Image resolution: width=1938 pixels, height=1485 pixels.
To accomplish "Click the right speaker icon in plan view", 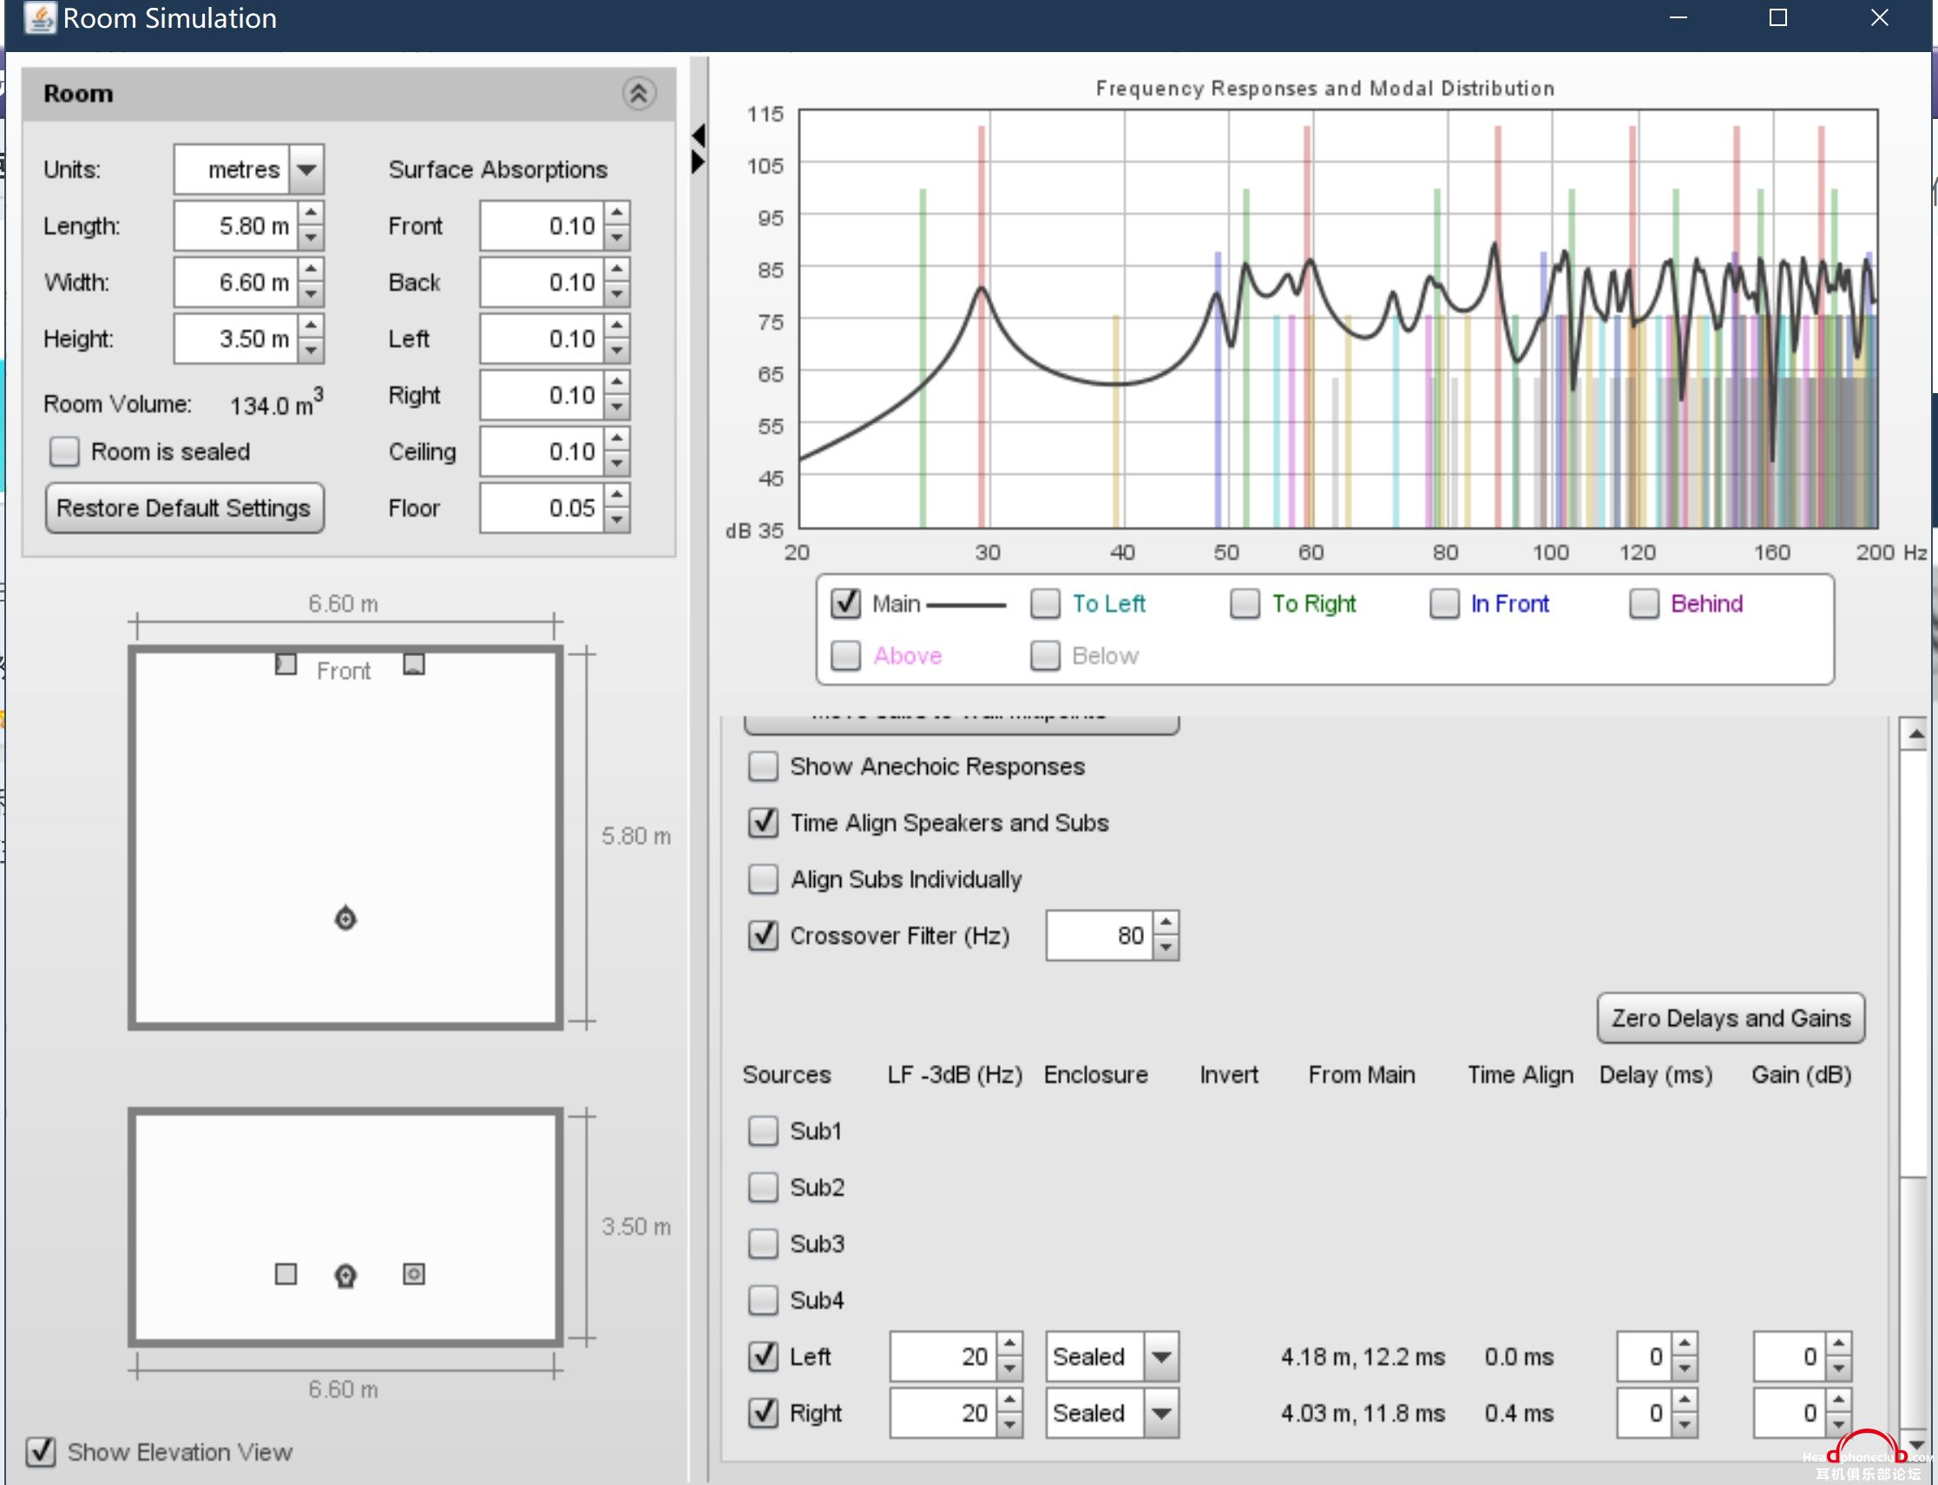I will click(414, 664).
